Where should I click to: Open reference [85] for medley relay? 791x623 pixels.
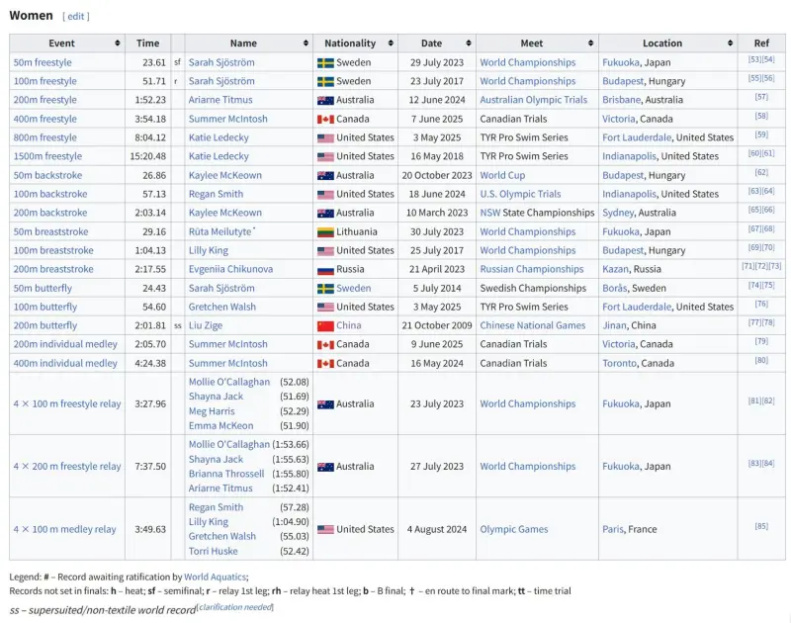coord(761,527)
